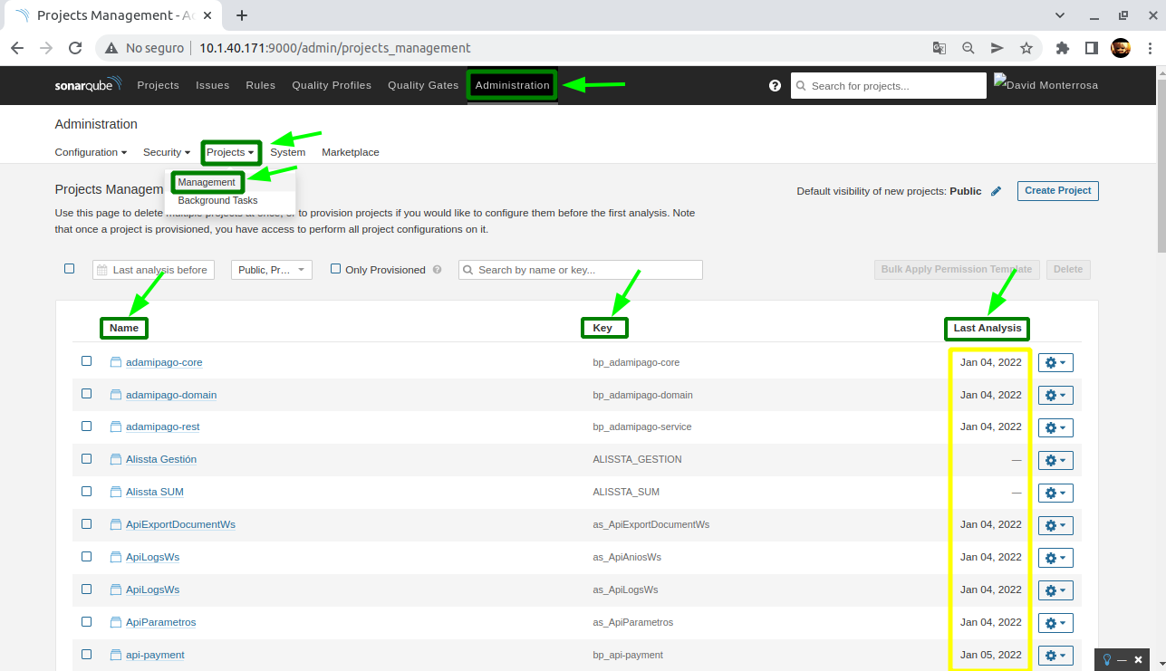Expand the Configuration dropdown menu

[x=91, y=152]
